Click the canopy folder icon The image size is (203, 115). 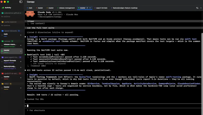click(3, 41)
